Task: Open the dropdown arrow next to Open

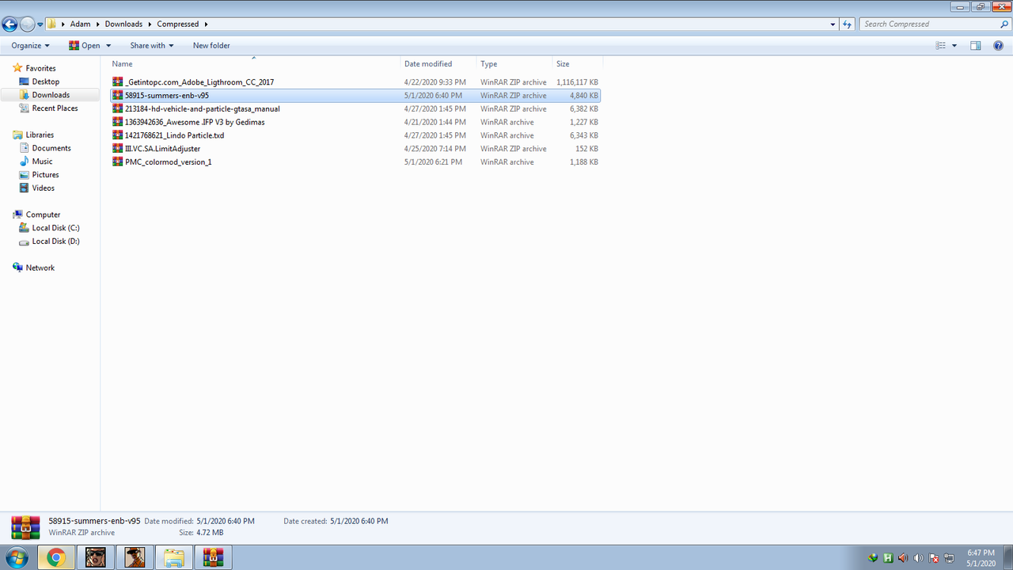Action: 108,46
